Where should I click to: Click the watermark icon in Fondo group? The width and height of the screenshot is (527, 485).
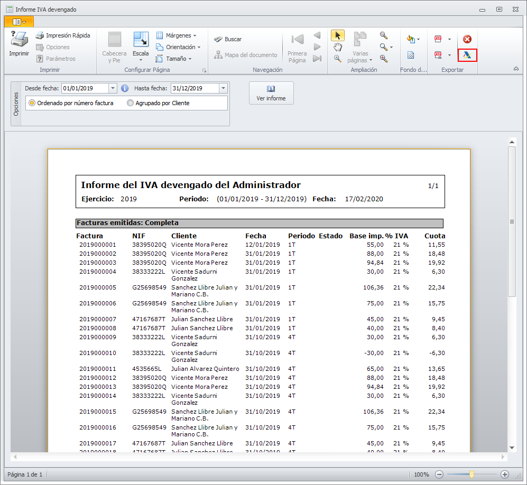(x=410, y=55)
